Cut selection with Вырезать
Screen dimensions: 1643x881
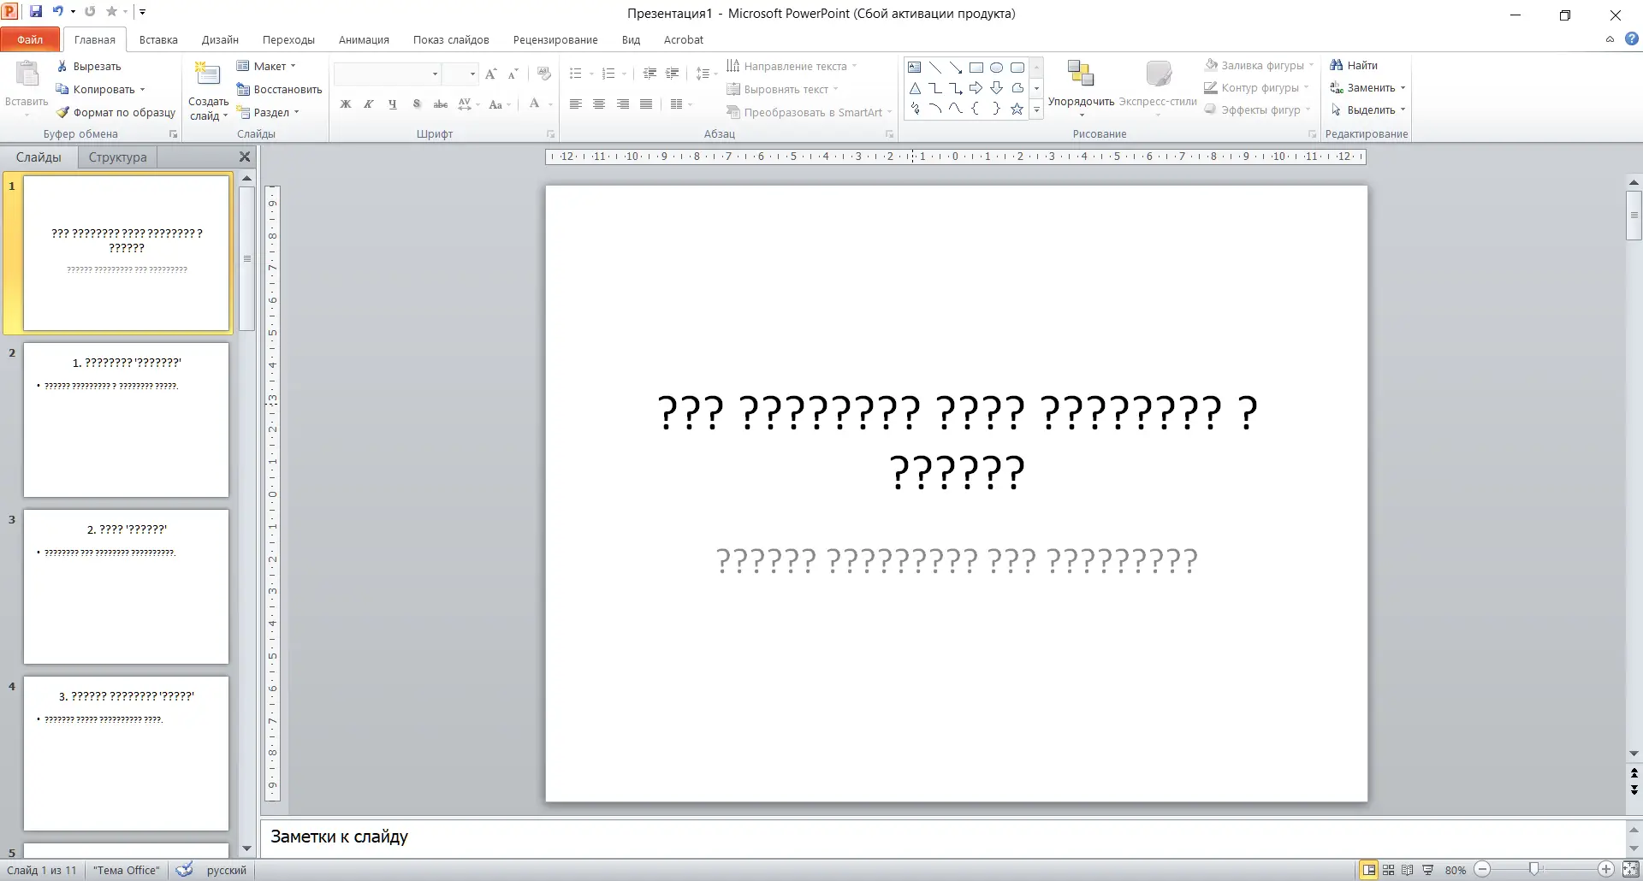click(89, 66)
